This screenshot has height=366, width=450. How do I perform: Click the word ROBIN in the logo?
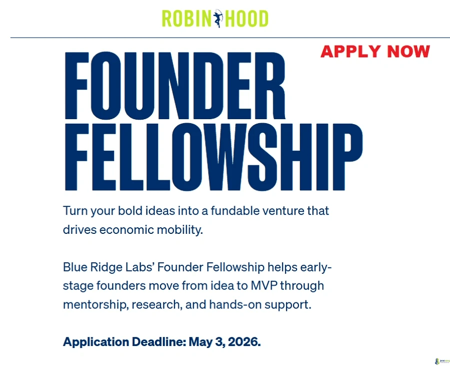[x=186, y=19]
